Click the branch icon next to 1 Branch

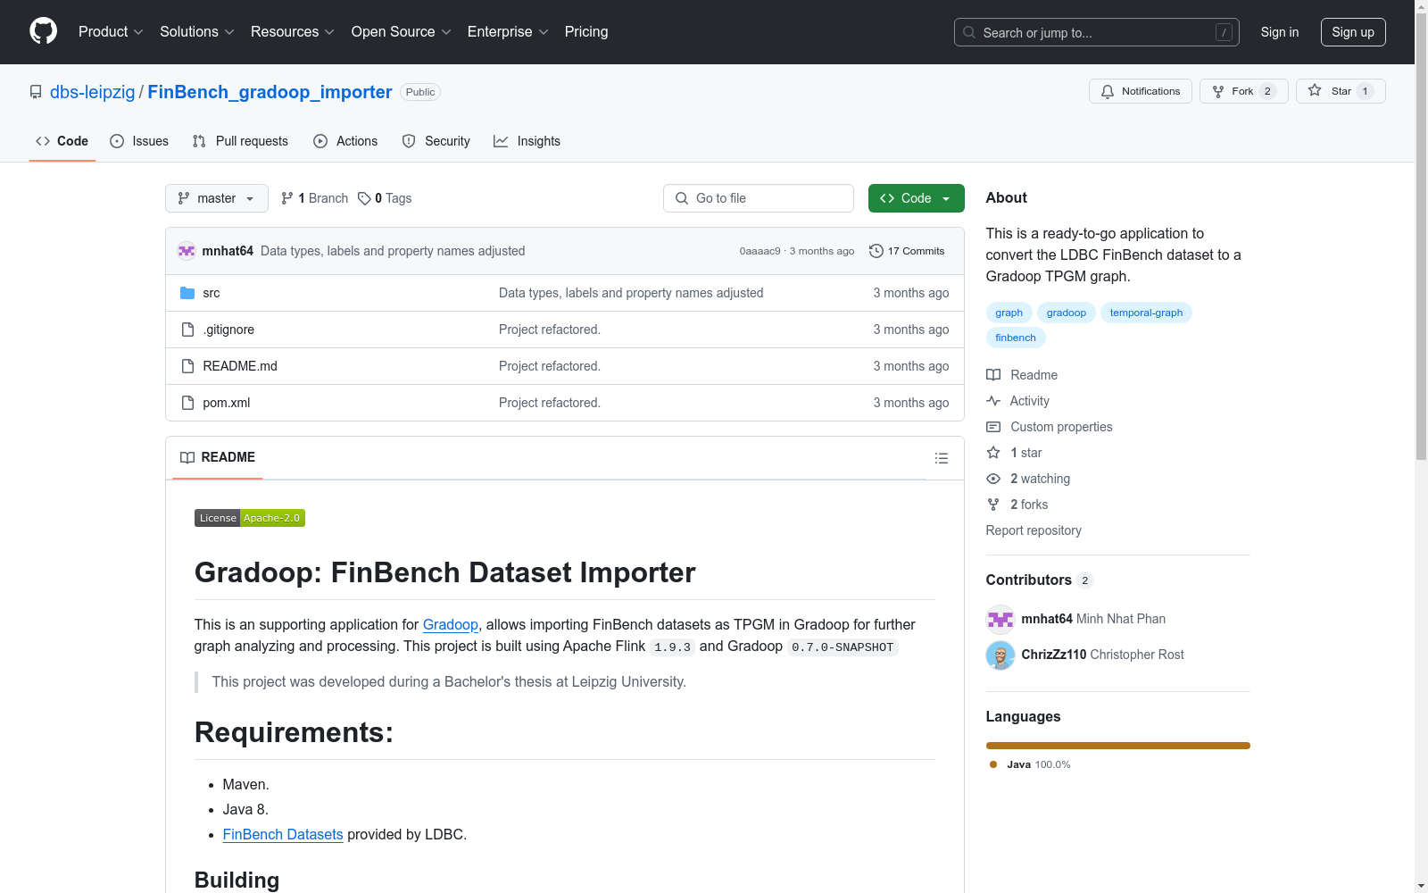tap(286, 198)
